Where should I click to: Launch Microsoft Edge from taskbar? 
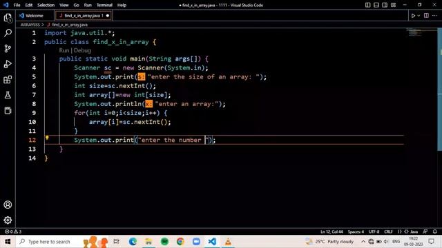133,242
